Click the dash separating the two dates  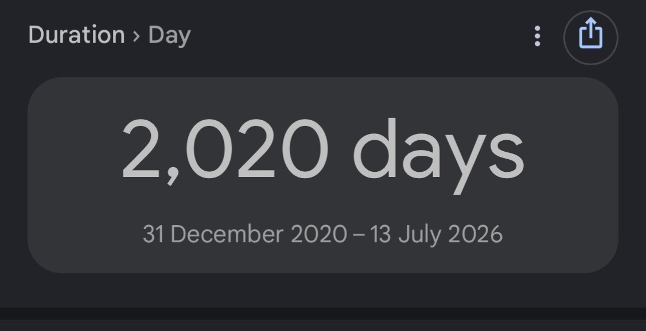click(x=359, y=235)
